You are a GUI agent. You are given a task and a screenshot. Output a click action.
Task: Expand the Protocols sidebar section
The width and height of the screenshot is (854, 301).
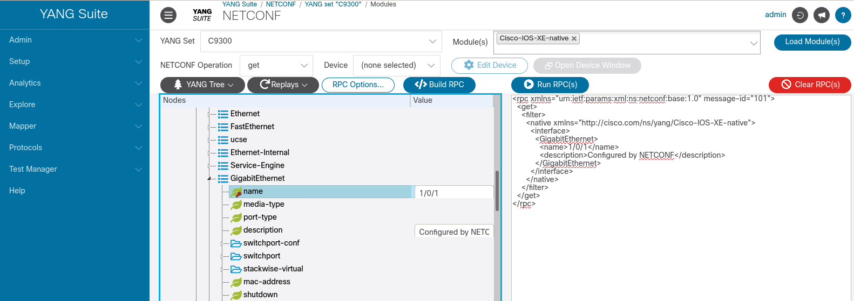click(74, 148)
